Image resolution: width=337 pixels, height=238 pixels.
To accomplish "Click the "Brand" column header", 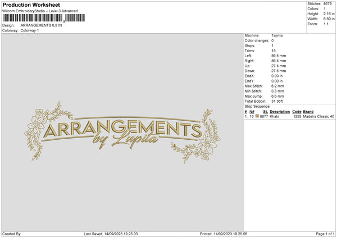I will pyautogui.click(x=308, y=112).
